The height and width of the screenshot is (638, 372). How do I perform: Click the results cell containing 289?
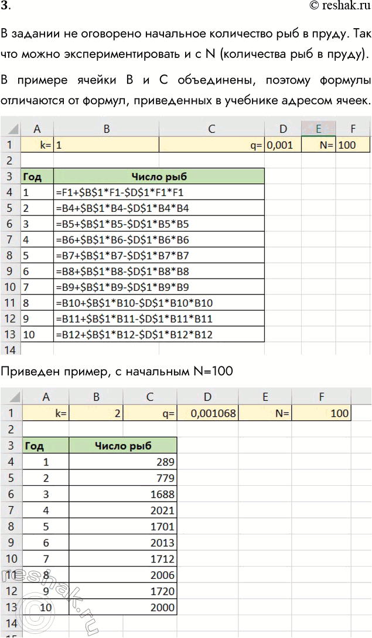point(123,462)
